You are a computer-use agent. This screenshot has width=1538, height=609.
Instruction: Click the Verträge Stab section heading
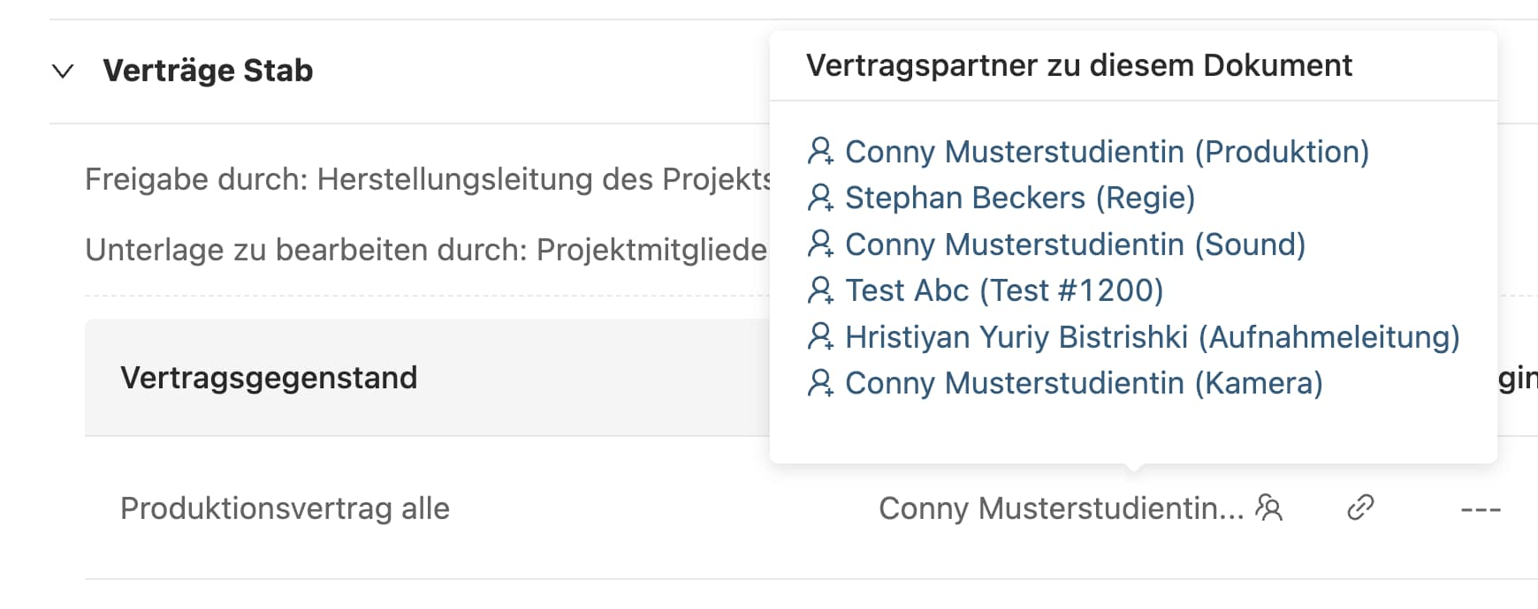pyautogui.click(x=208, y=71)
